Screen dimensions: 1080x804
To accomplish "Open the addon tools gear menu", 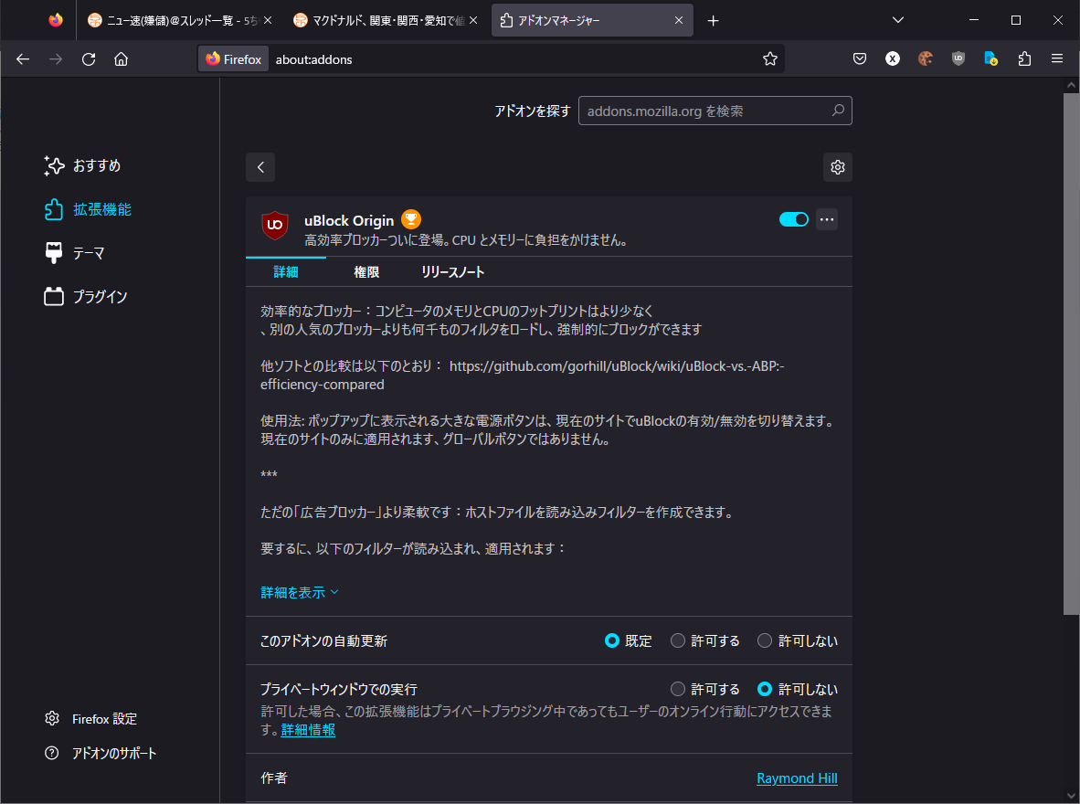I will (x=838, y=167).
